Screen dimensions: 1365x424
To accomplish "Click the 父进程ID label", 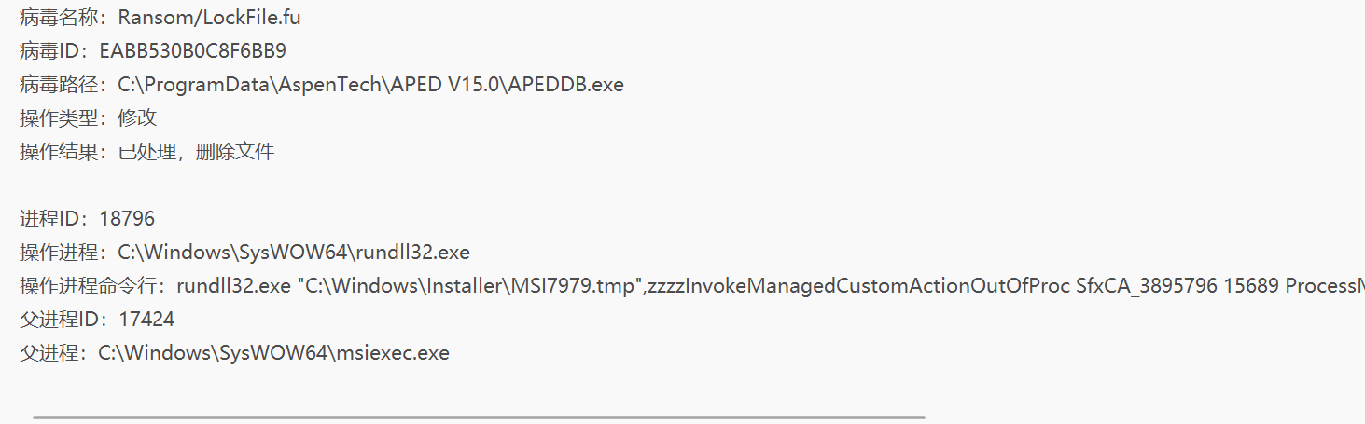I will [59, 320].
